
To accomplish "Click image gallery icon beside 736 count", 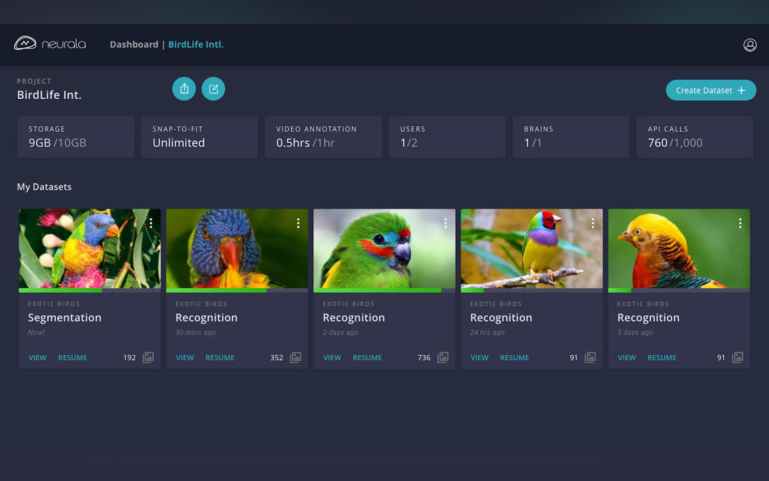I will (443, 357).
